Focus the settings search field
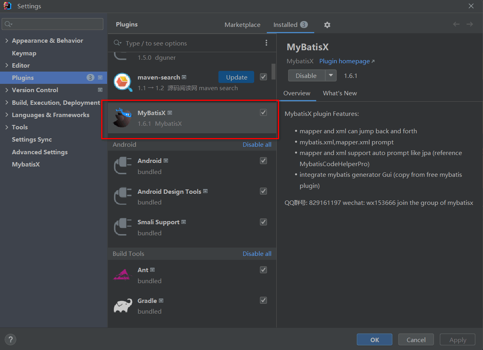 coord(53,24)
